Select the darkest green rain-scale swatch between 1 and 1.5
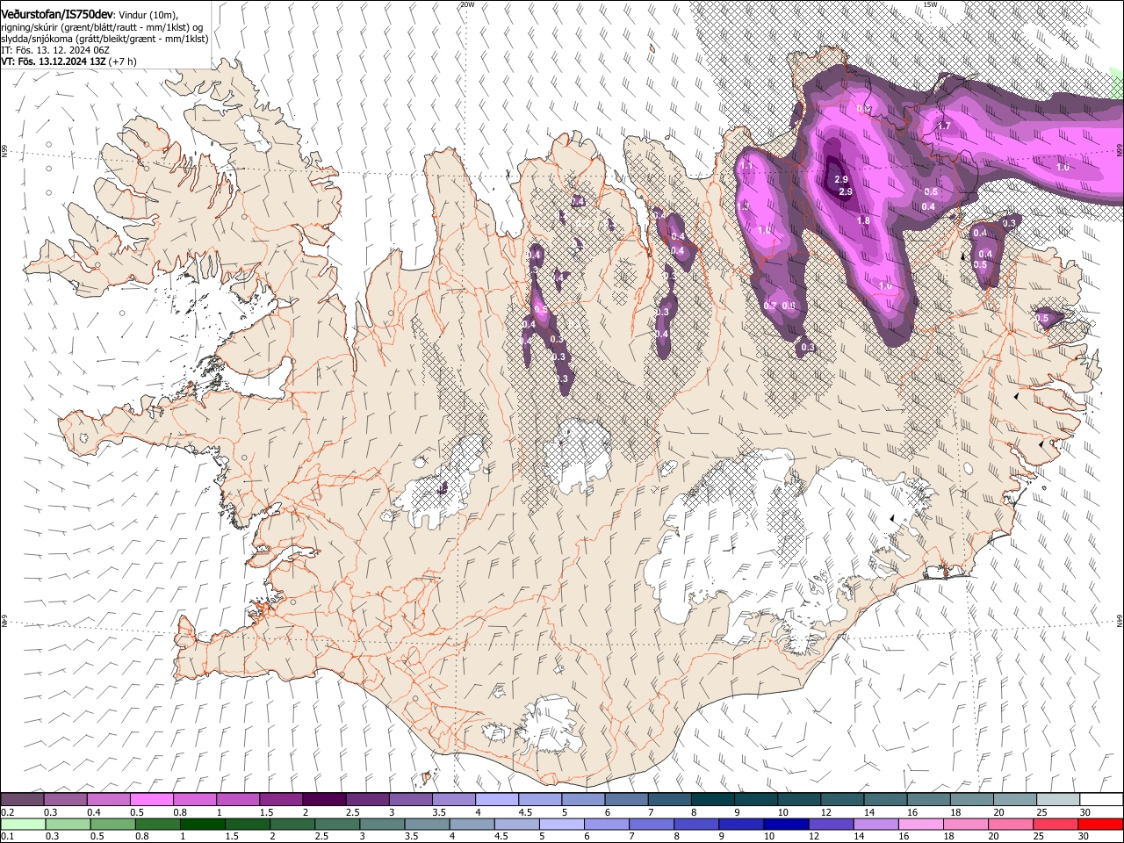The height and width of the screenshot is (843, 1124). tap(203, 824)
